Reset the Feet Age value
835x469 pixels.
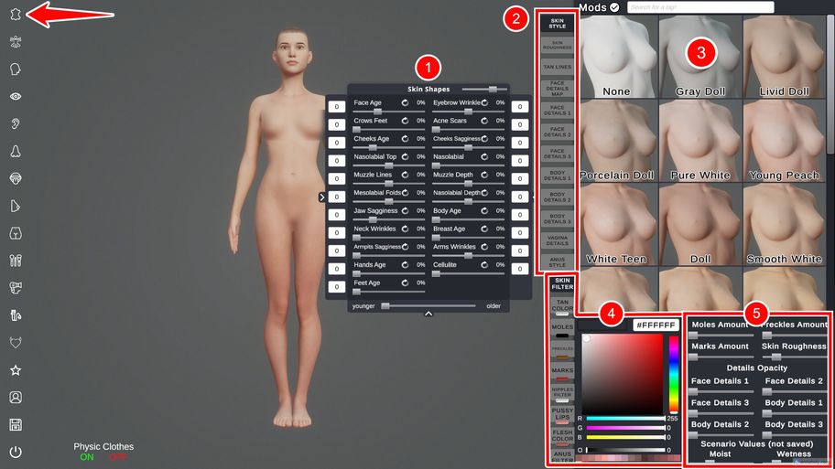(406, 282)
